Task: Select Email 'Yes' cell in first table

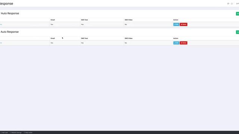Action: (52, 25)
